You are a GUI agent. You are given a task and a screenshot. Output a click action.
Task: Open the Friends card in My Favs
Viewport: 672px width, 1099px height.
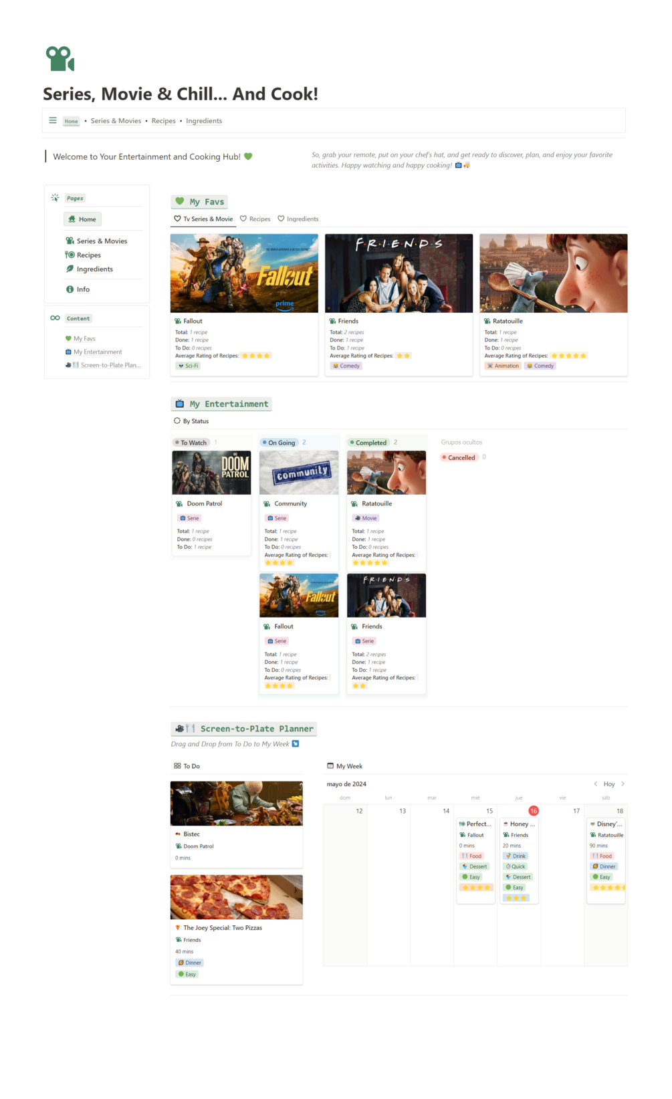click(x=399, y=305)
